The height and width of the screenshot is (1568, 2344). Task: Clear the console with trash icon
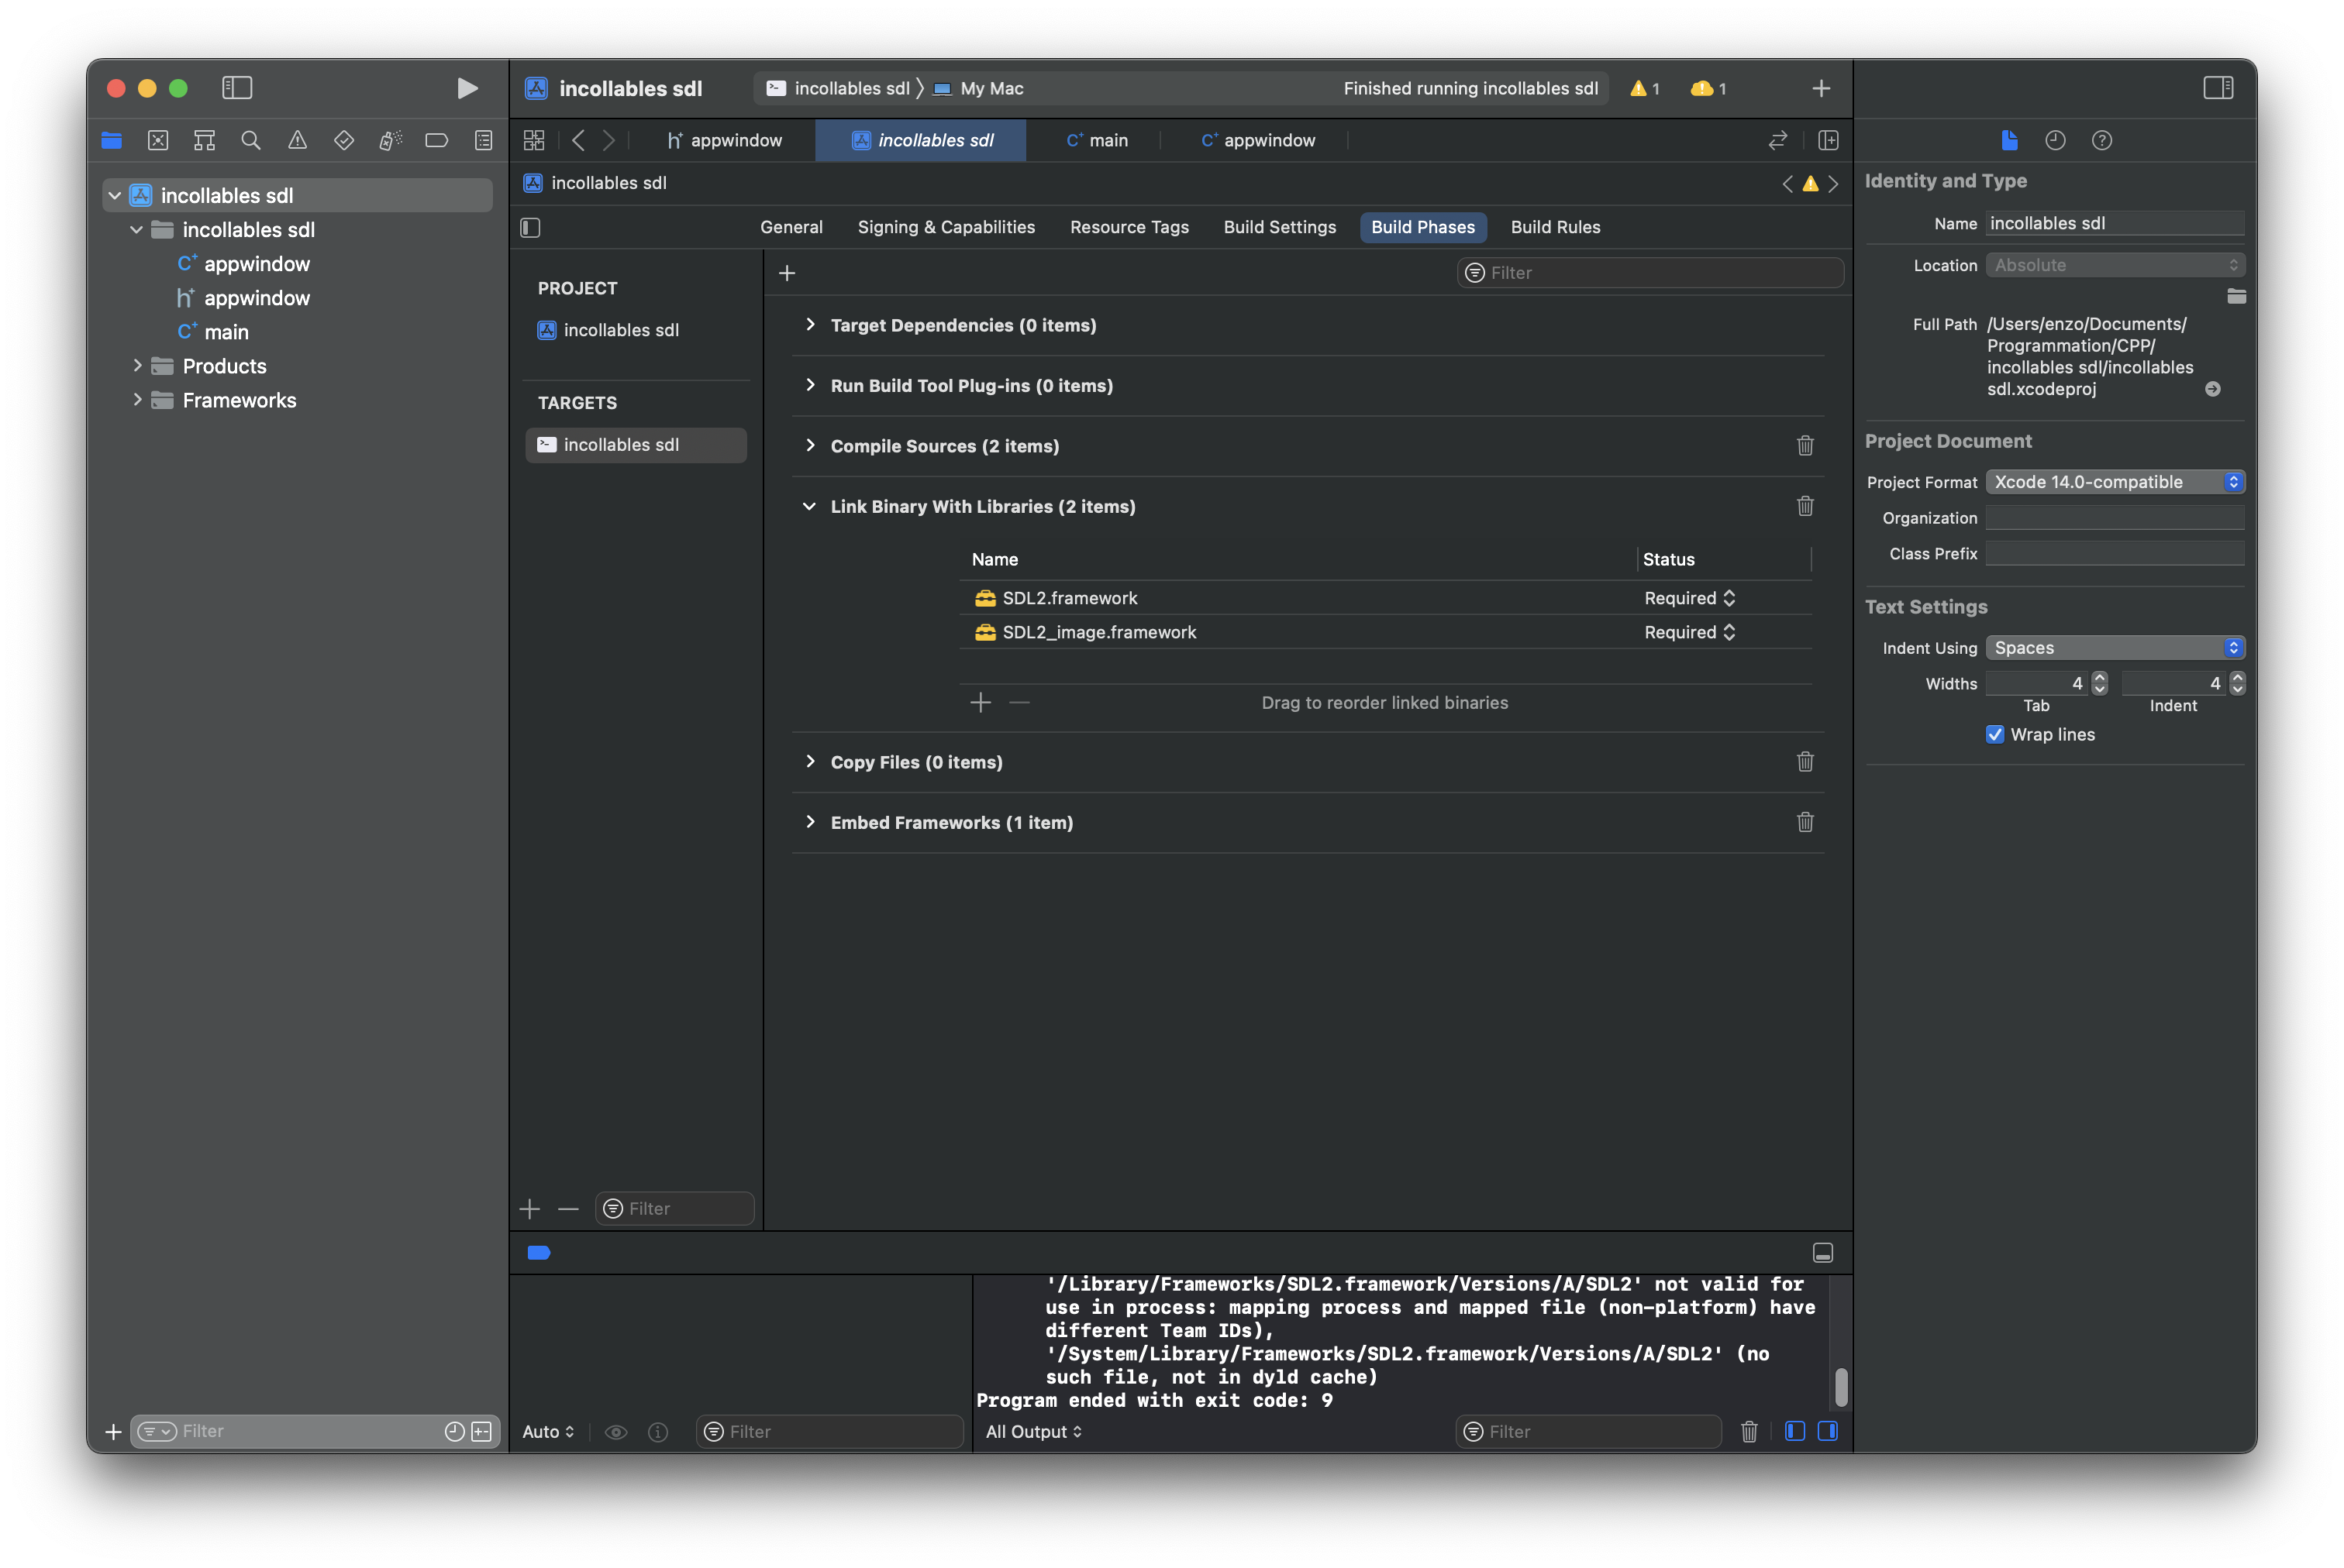tap(1749, 1431)
